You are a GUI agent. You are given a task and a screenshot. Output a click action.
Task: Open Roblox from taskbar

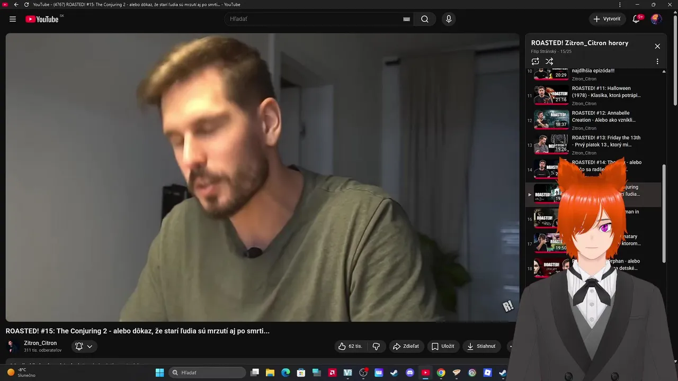(487, 373)
